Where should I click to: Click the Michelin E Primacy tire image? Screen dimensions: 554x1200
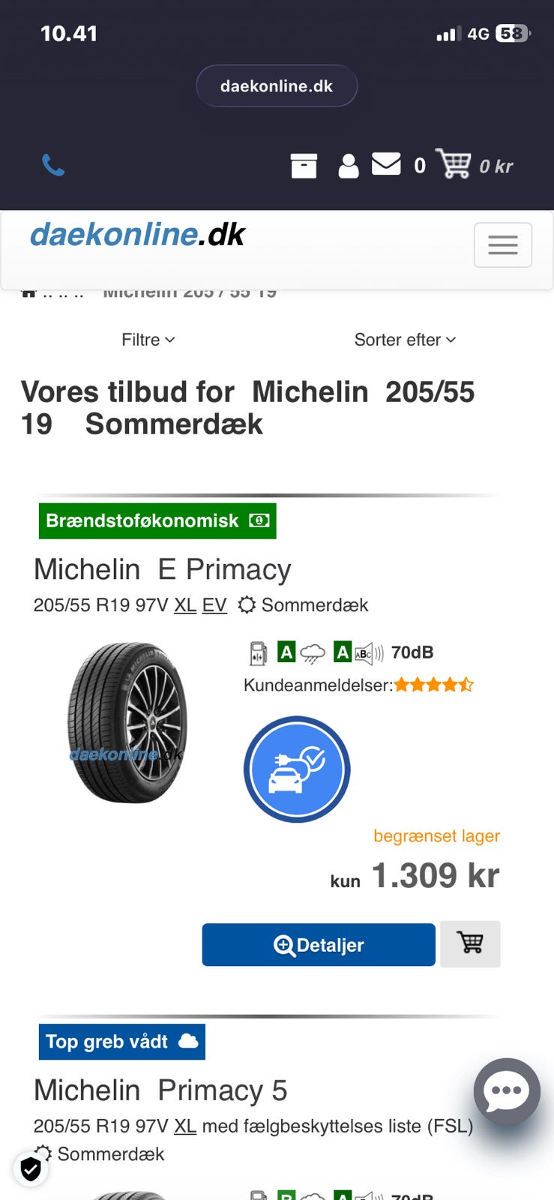pyautogui.click(x=127, y=722)
